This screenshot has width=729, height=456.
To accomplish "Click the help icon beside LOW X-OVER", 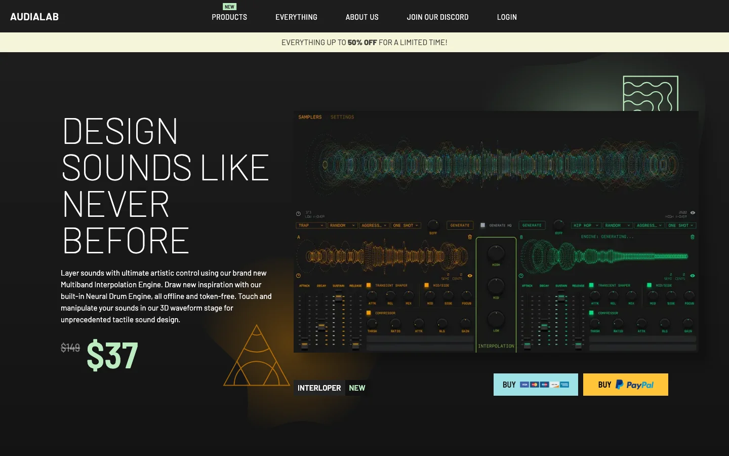I will click(298, 214).
